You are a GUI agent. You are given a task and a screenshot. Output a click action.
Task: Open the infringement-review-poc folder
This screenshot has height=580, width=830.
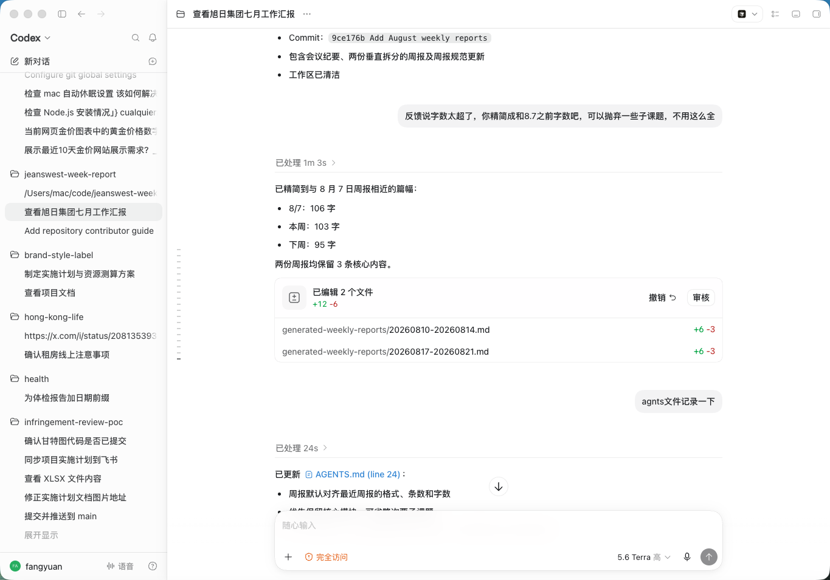[83, 422]
